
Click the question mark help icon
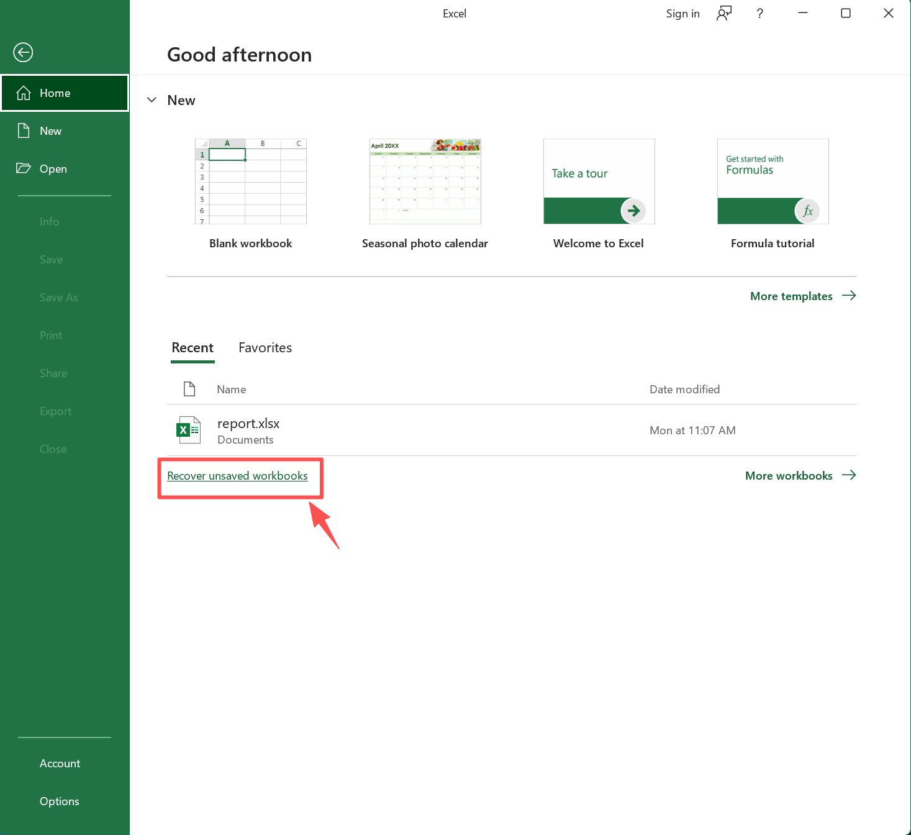(x=759, y=13)
